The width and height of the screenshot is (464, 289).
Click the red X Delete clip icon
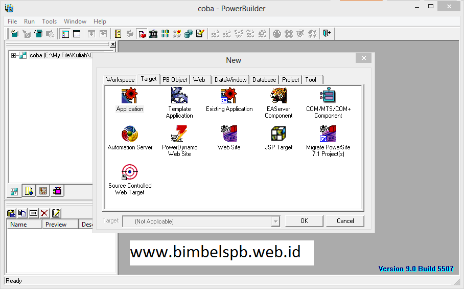click(x=44, y=213)
